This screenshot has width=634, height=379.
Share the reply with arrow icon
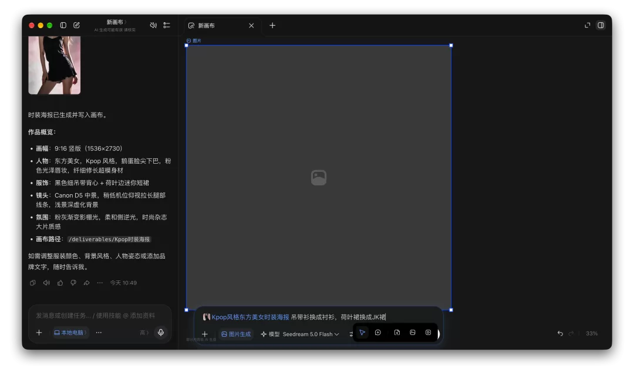tap(86, 283)
